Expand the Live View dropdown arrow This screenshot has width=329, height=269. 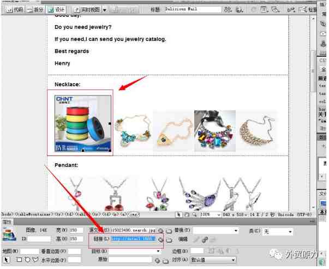click(105, 10)
